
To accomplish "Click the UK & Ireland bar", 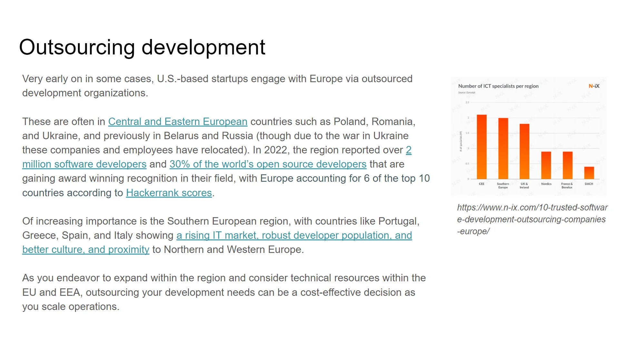I will pos(525,151).
